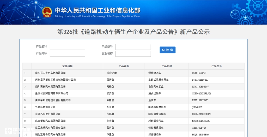The height and width of the screenshot is (137, 267).
Task: Click the national emblem logo
Action: coord(47,12)
